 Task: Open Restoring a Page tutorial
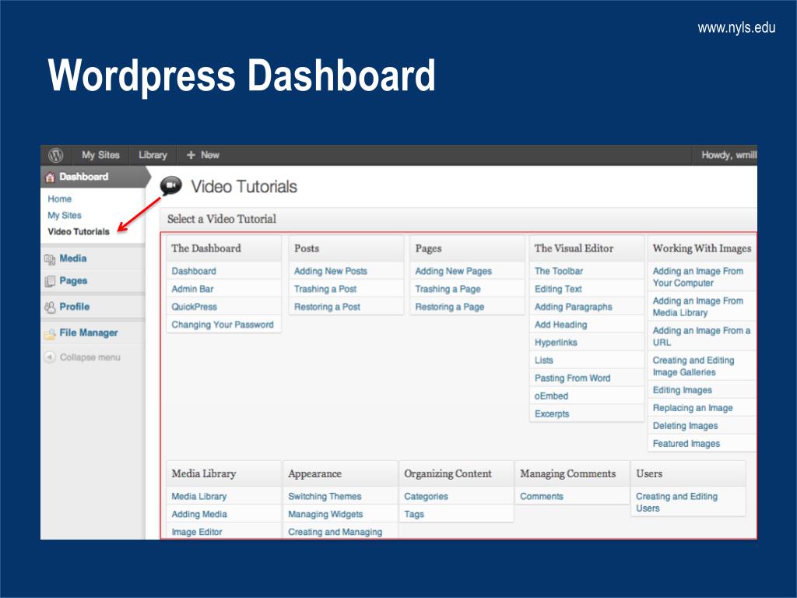click(x=449, y=307)
